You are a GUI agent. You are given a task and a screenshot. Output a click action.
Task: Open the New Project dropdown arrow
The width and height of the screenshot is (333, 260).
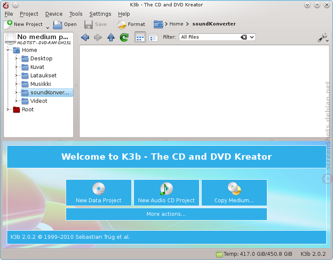pyautogui.click(x=48, y=28)
